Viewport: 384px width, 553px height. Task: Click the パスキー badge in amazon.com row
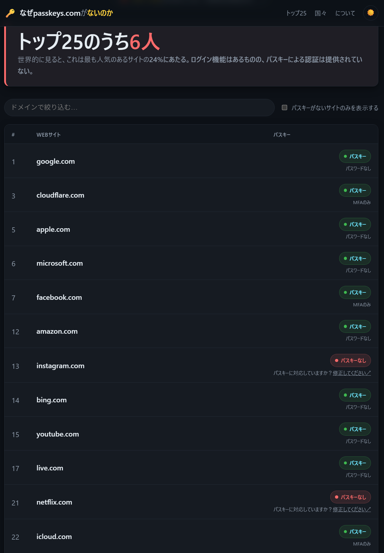(x=355, y=327)
